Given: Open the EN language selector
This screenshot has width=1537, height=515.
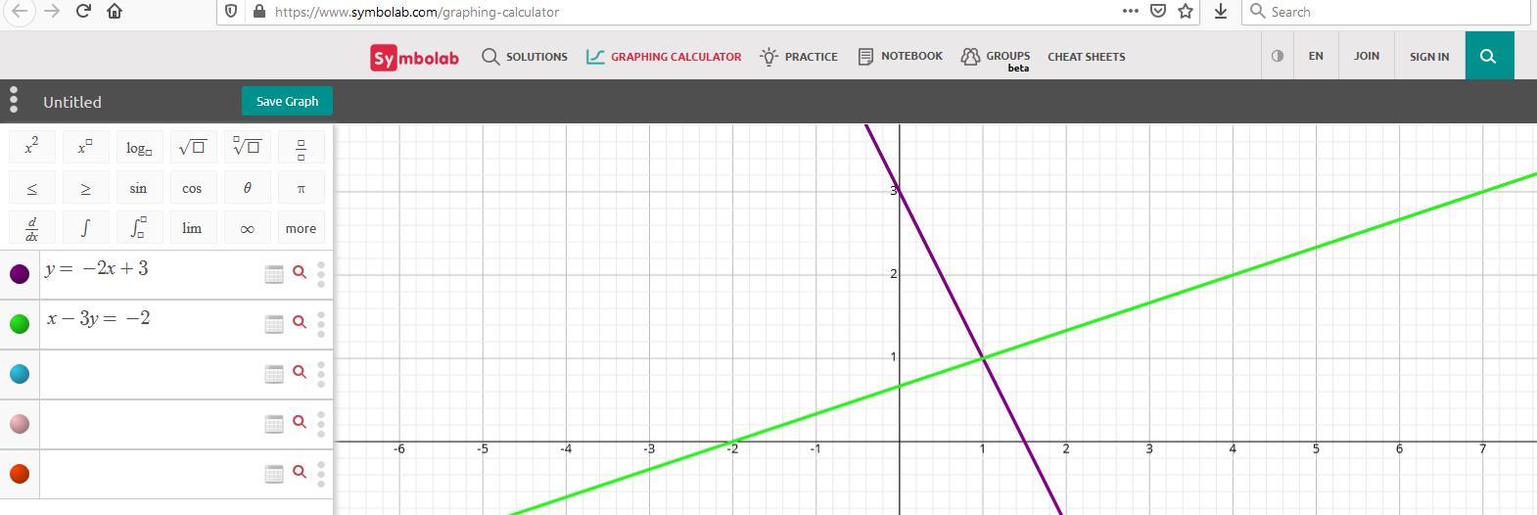Looking at the screenshot, I should point(1316,56).
